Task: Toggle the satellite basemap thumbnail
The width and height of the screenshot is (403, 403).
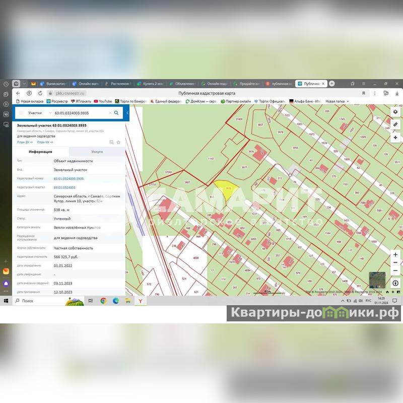Action: [x=377, y=280]
